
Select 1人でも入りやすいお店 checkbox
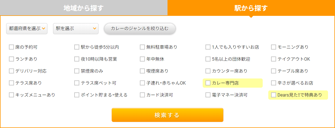point(208,47)
